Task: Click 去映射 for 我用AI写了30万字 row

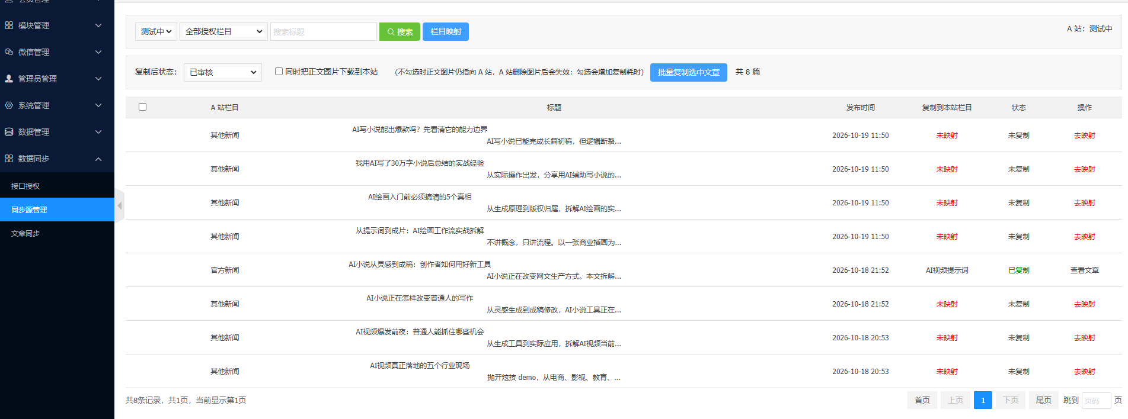Action: tap(1085, 169)
